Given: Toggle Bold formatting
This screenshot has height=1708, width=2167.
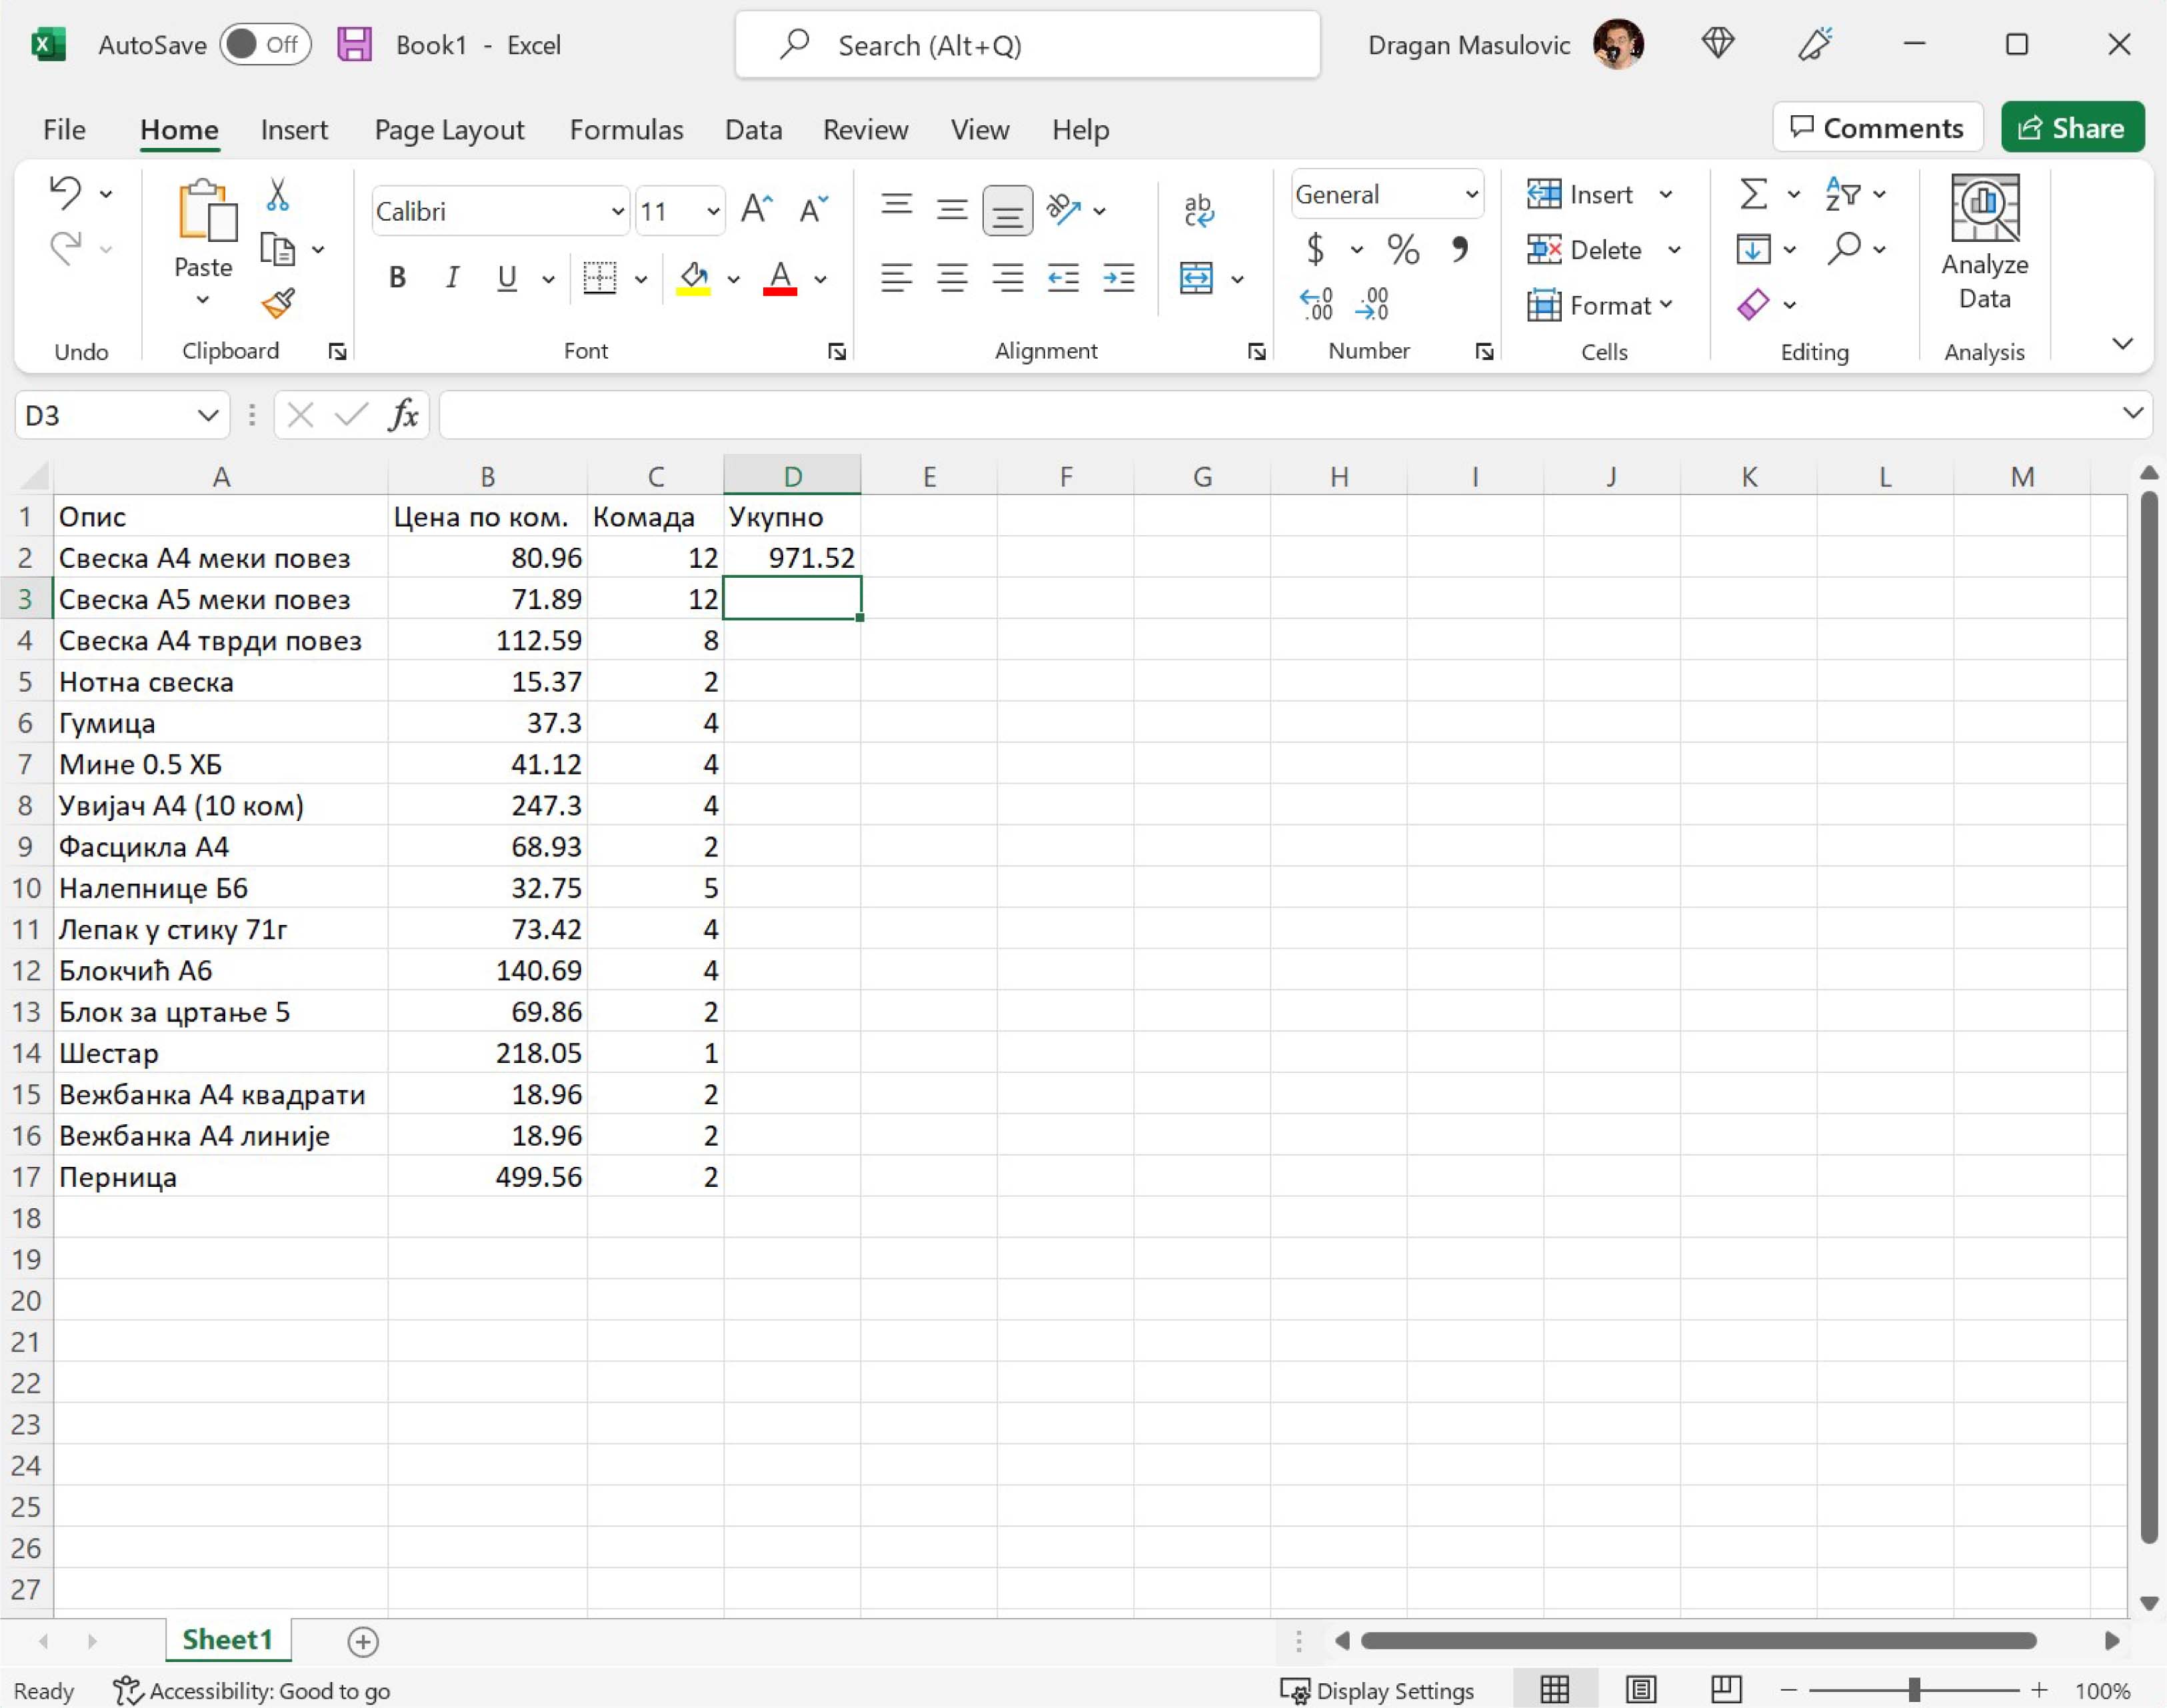Looking at the screenshot, I should tap(397, 278).
